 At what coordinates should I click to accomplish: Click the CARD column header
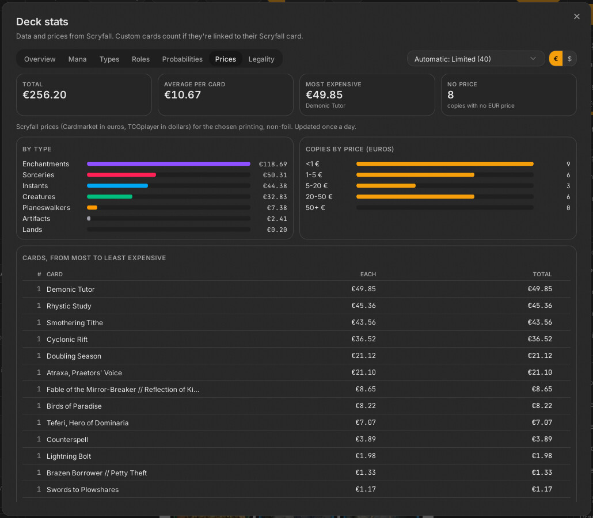tap(55, 275)
